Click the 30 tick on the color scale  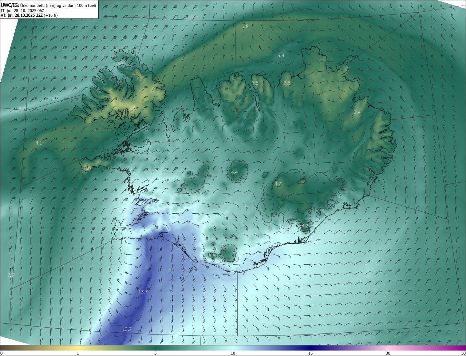[388, 353]
